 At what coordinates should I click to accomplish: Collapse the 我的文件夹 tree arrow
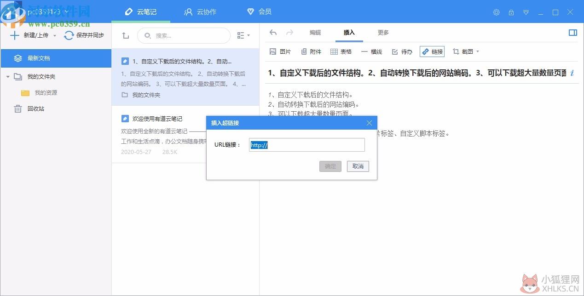coord(8,77)
